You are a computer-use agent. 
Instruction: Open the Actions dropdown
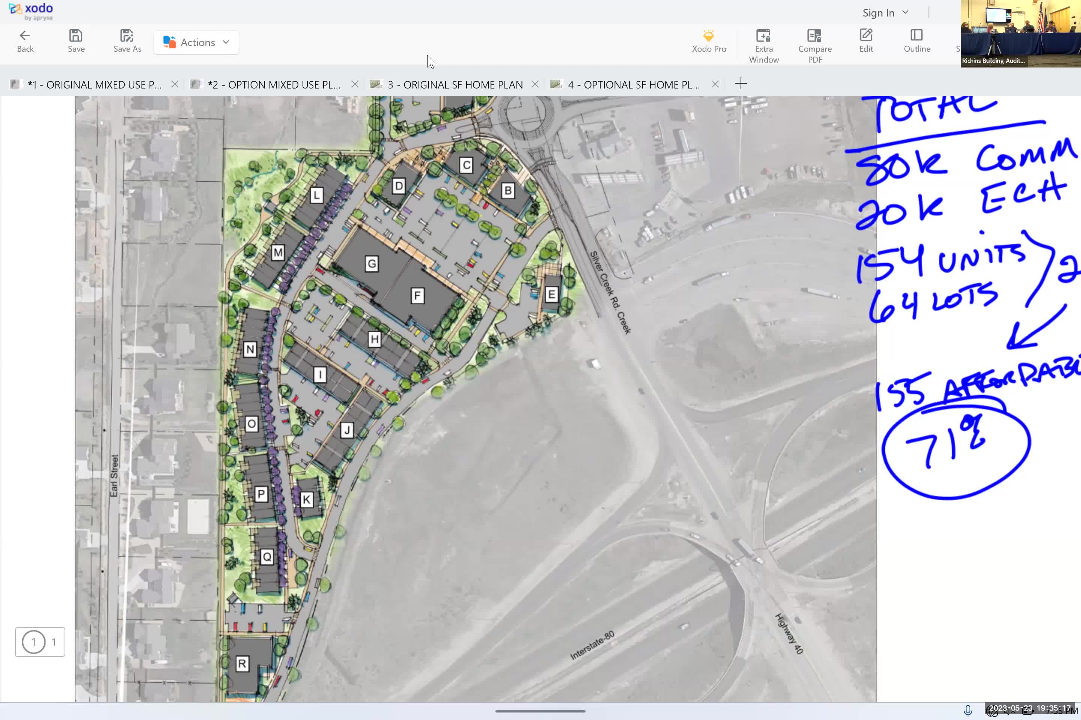[x=196, y=42]
